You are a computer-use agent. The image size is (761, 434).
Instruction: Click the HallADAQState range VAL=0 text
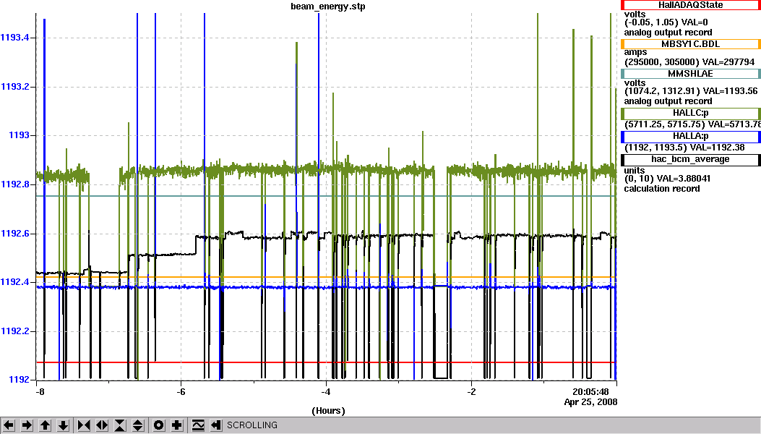(x=666, y=22)
